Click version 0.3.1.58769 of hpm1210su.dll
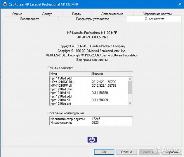Screen dimensions: 184x157 [x=100, y=100]
